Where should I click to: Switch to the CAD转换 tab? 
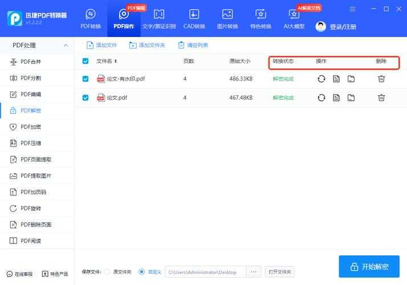[194, 19]
